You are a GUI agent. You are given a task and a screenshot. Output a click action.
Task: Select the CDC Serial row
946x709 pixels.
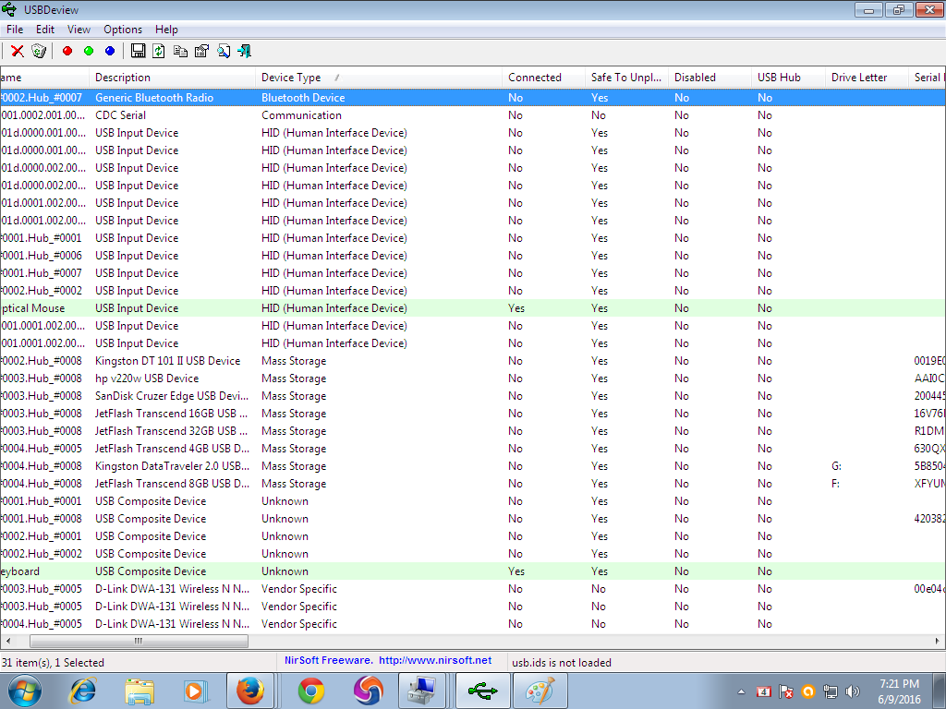point(473,115)
